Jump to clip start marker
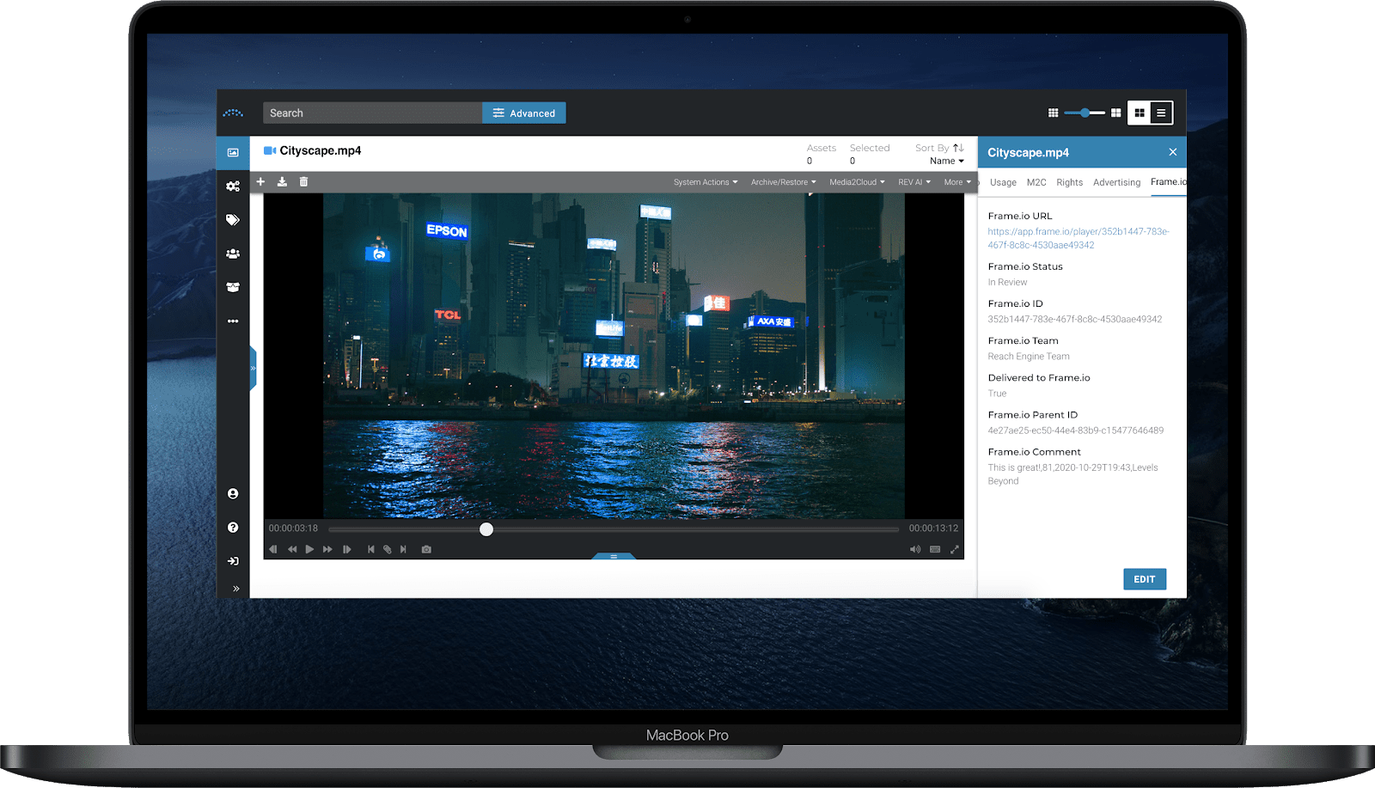The height and width of the screenshot is (788, 1375). click(x=370, y=549)
